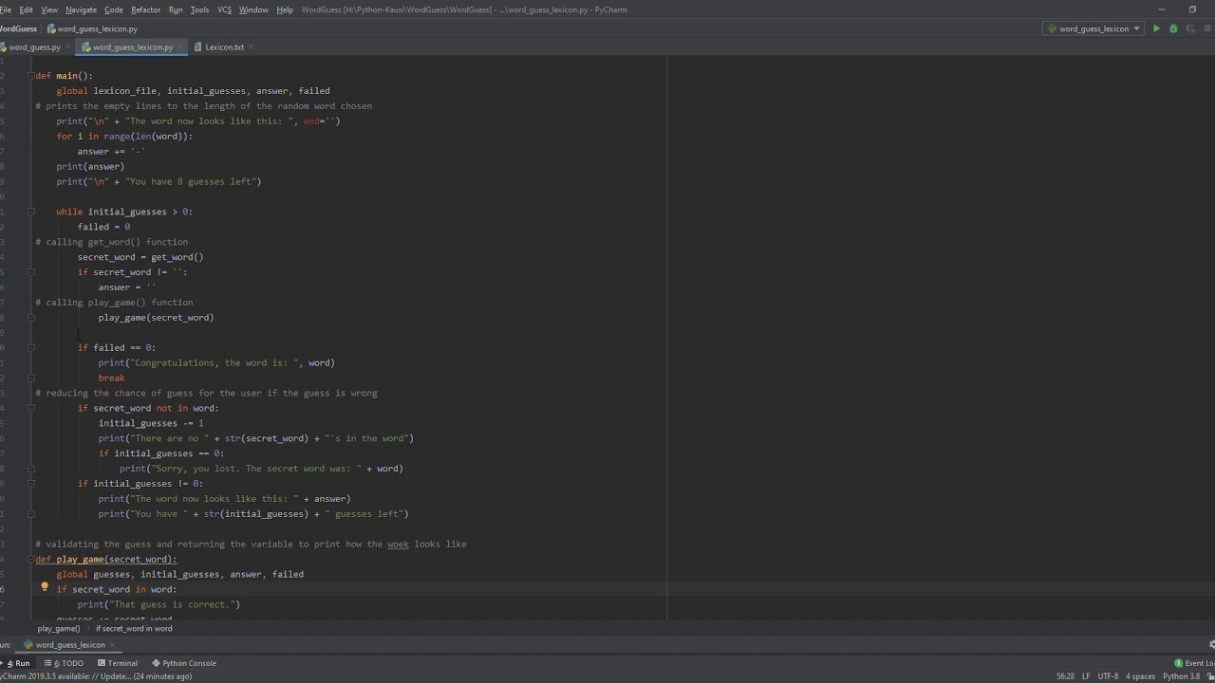Open Run tool window settings gear
The image size is (1215, 683).
[x=1211, y=644]
